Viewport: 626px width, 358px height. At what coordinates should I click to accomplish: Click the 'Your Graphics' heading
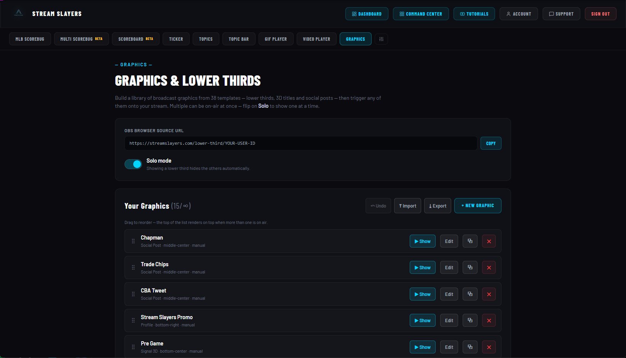point(147,206)
